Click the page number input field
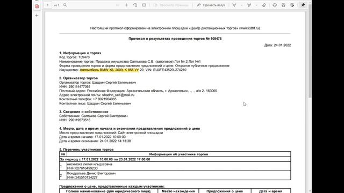Viewport: 344px width, 193px height. [48, 5]
